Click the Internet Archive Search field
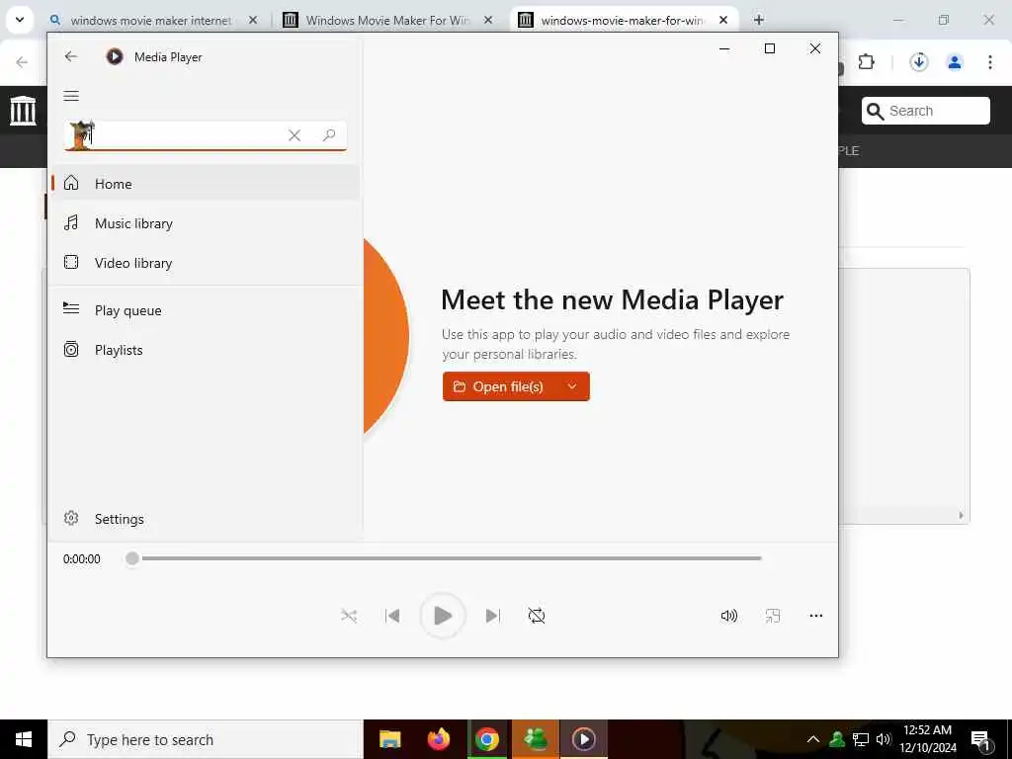 click(925, 111)
